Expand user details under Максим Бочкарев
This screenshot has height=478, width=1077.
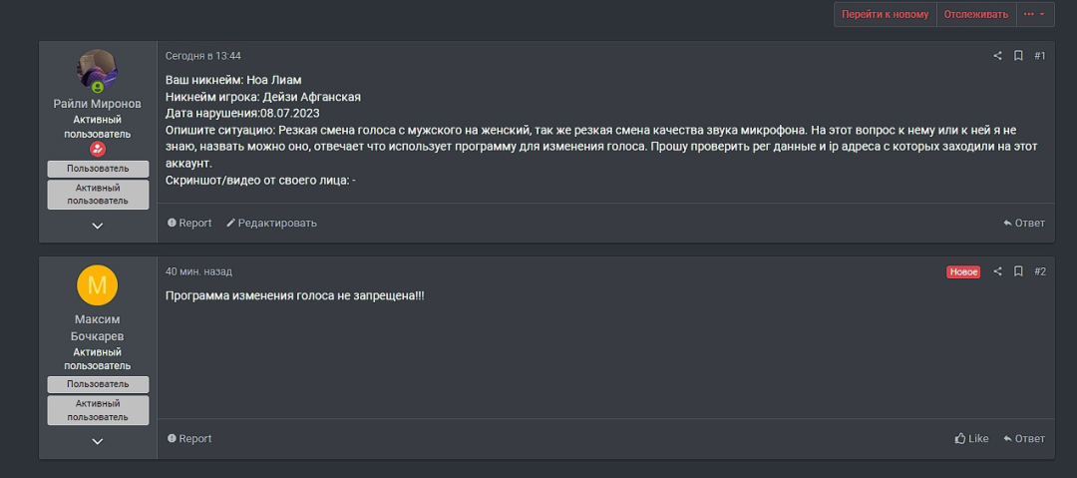click(x=98, y=441)
